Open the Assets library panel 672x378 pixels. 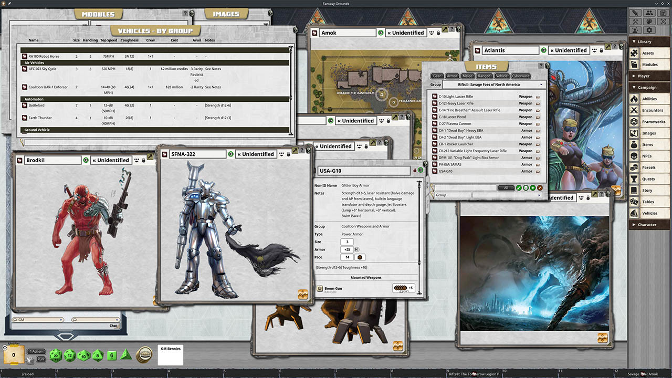(650, 52)
